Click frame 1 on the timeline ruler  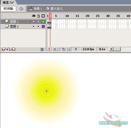click(48, 16)
